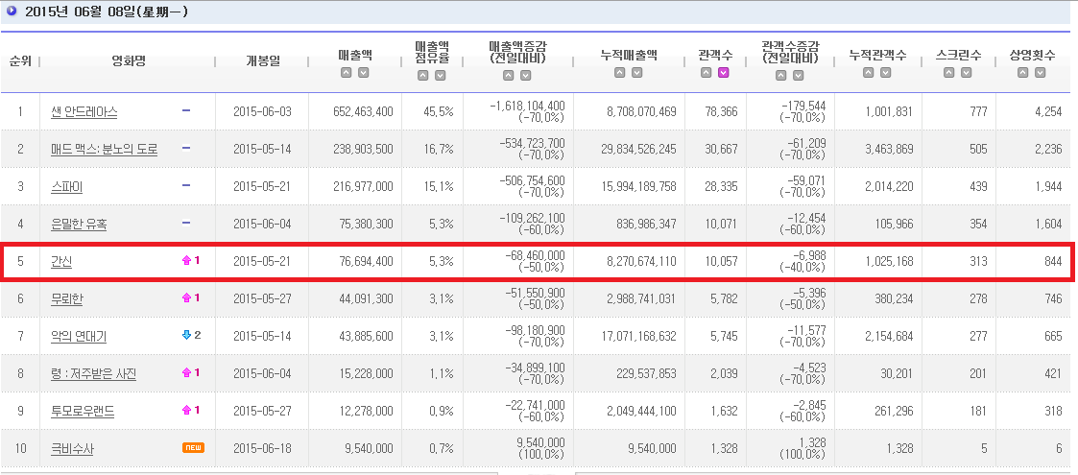The height and width of the screenshot is (475, 1078).
Task: Sort 매출액증감 descending arrow
Action: pyautogui.click(x=526, y=76)
